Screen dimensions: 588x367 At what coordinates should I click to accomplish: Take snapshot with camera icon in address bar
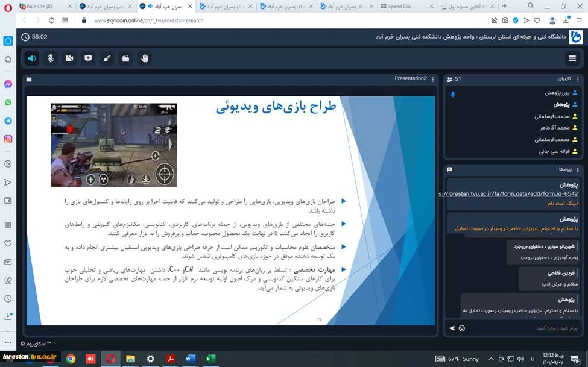coord(505,20)
